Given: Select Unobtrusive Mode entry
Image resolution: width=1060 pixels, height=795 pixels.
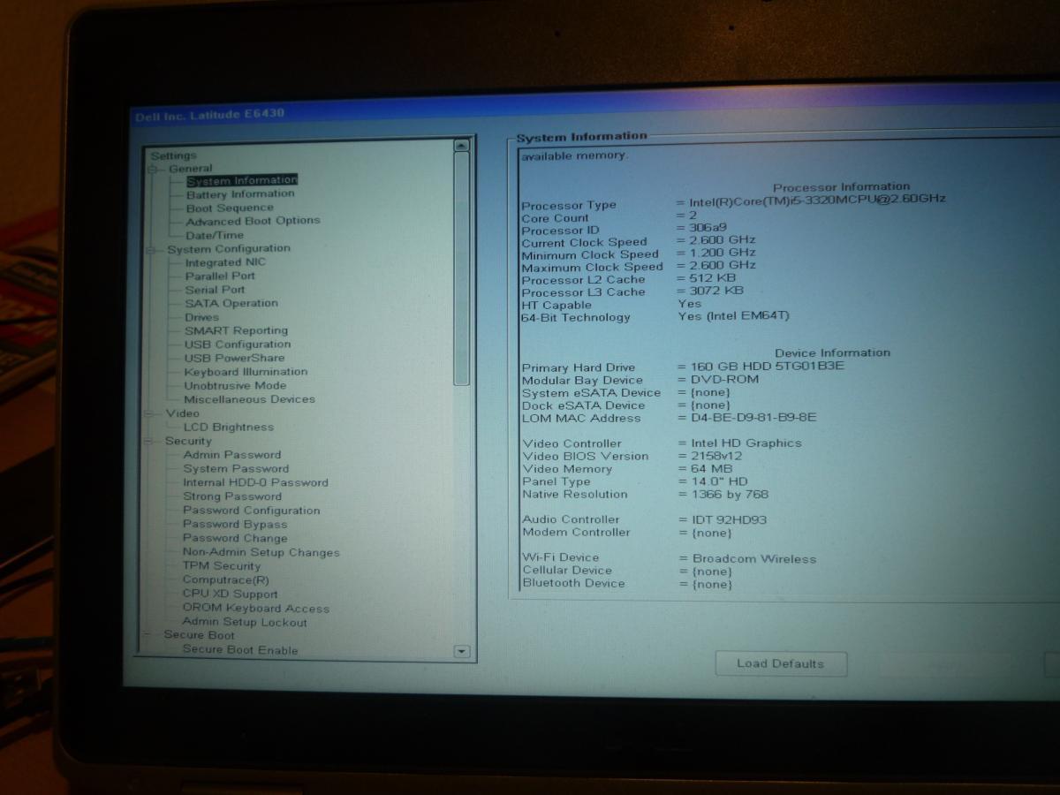Looking at the screenshot, I should (235, 386).
